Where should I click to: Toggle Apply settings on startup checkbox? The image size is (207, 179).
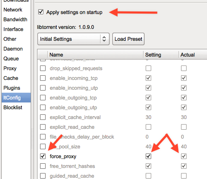tap(41, 12)
